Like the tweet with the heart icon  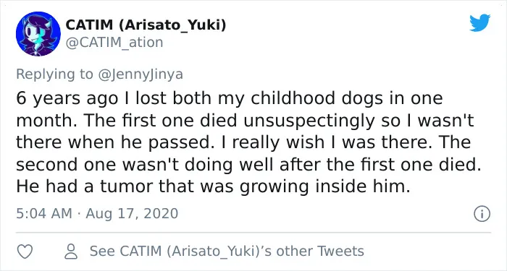pyautogui.click(x=25, y=251)
